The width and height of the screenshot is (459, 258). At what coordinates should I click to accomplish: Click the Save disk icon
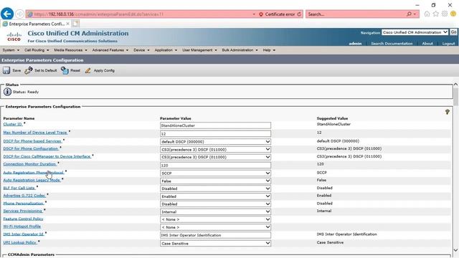tap(6, 70)
